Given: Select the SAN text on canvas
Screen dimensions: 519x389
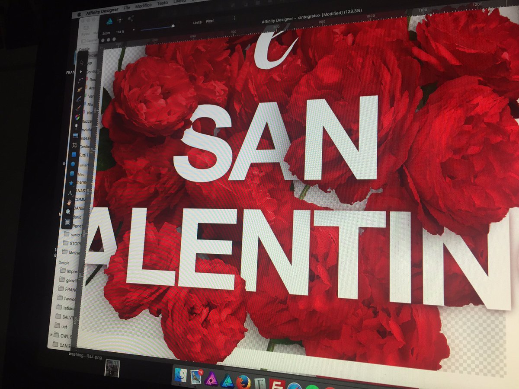Looking at the screenshot, I should coord(276,138).
